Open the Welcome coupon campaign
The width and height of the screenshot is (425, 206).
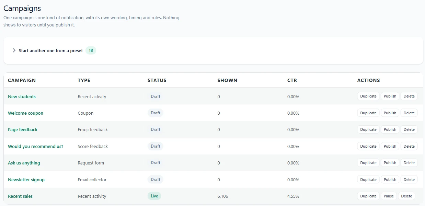[x=25, y=113]
